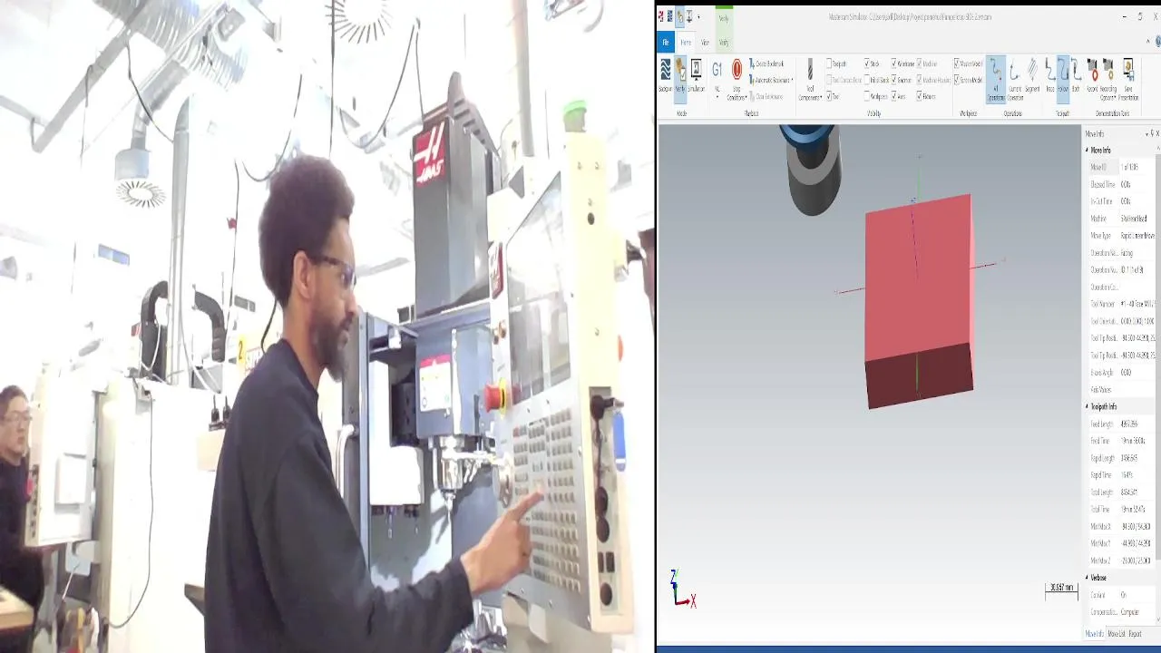Select the Move Type row

point(1120,236)
